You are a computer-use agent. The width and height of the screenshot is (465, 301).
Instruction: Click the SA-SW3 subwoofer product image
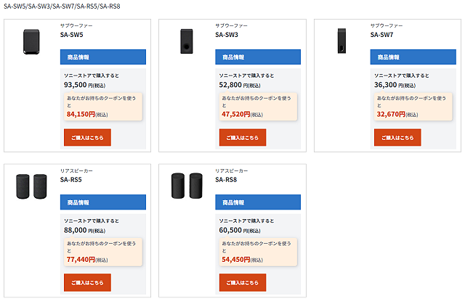[187, 42]
